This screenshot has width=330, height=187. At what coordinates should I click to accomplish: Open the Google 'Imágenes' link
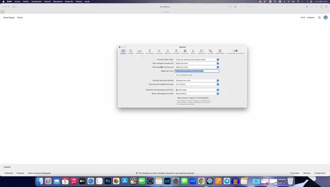(311, 18)
